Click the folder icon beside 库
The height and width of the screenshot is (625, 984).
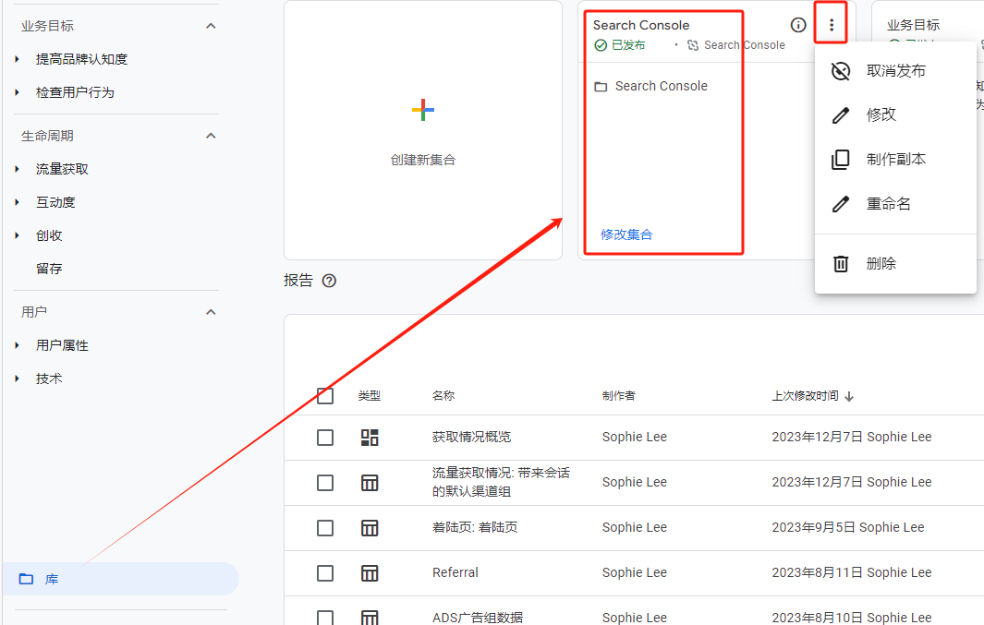coord(27,579)
